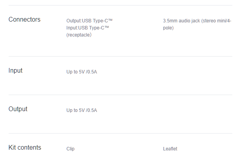Click the Output heading
This screenshot has height=163, width=237.
click(x=18, y=109)
